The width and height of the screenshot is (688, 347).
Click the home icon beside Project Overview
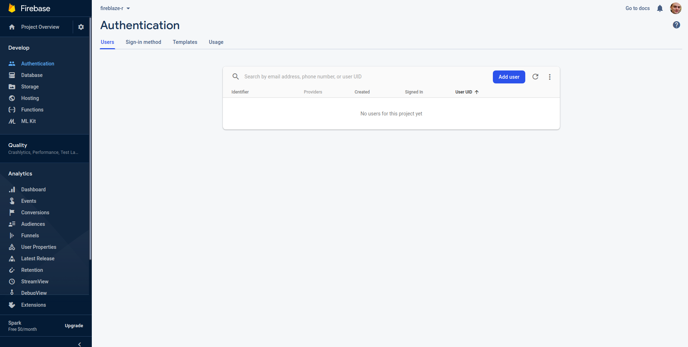tap(12, 27)
